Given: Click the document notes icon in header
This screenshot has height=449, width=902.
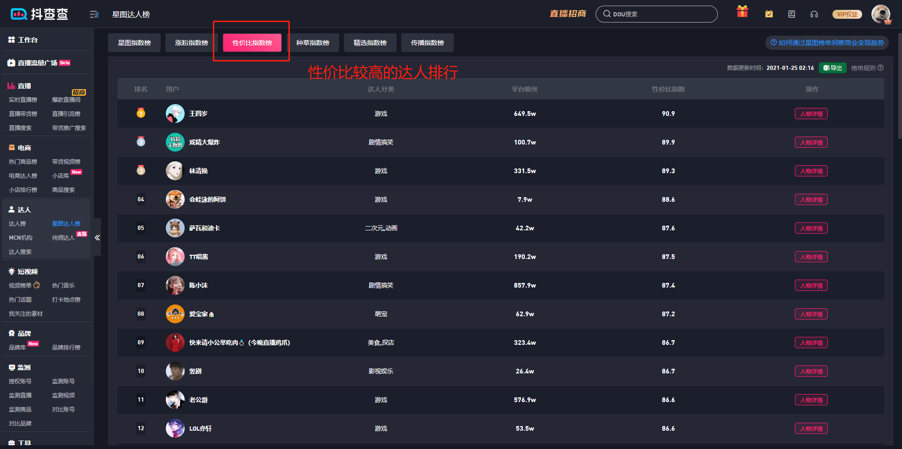Looking at the screenshot, I should click(x=792, y=14).
